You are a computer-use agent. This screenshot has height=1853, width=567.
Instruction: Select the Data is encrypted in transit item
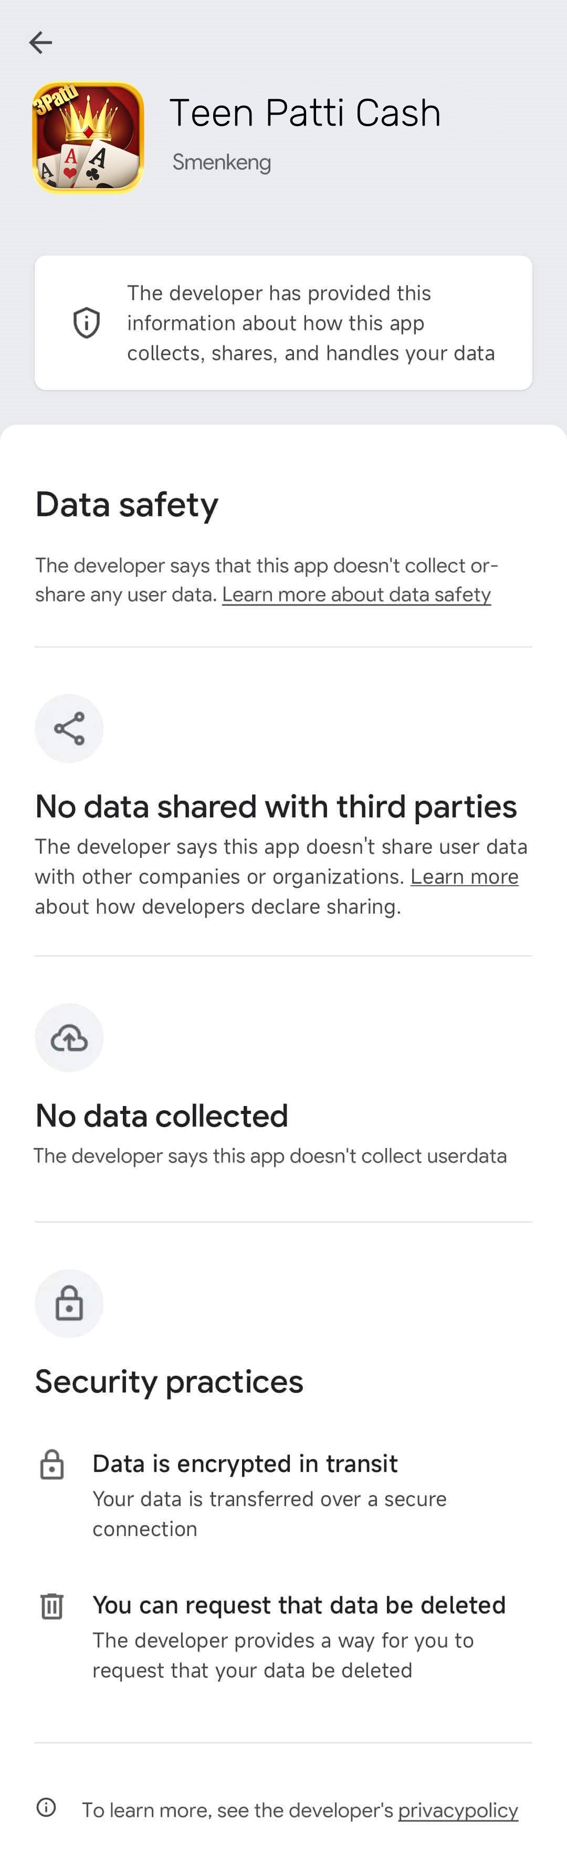pos(244,1463)
